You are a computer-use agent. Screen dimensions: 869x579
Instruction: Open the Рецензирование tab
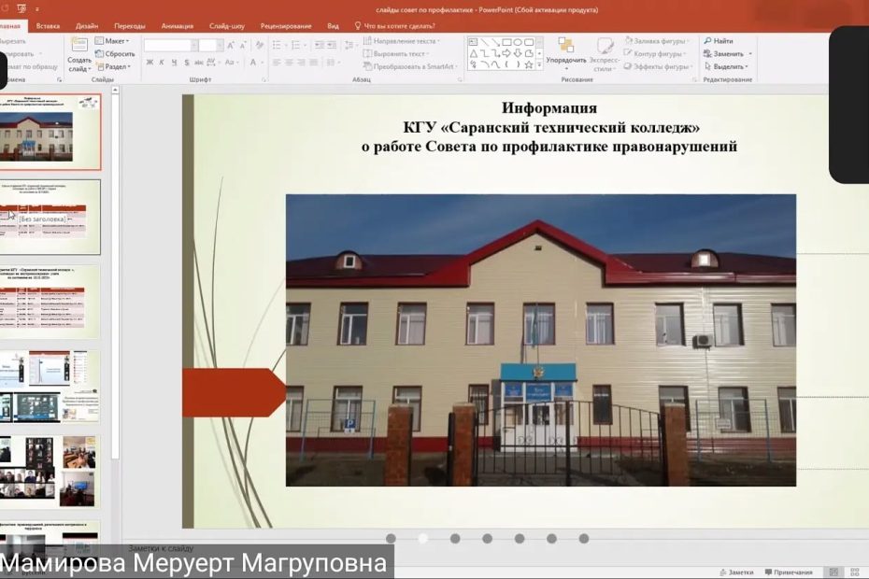point(286,26)
